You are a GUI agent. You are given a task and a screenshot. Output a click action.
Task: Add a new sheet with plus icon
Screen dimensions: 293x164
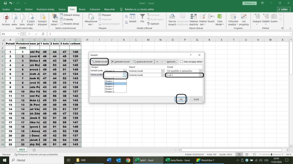coord(34,150)
